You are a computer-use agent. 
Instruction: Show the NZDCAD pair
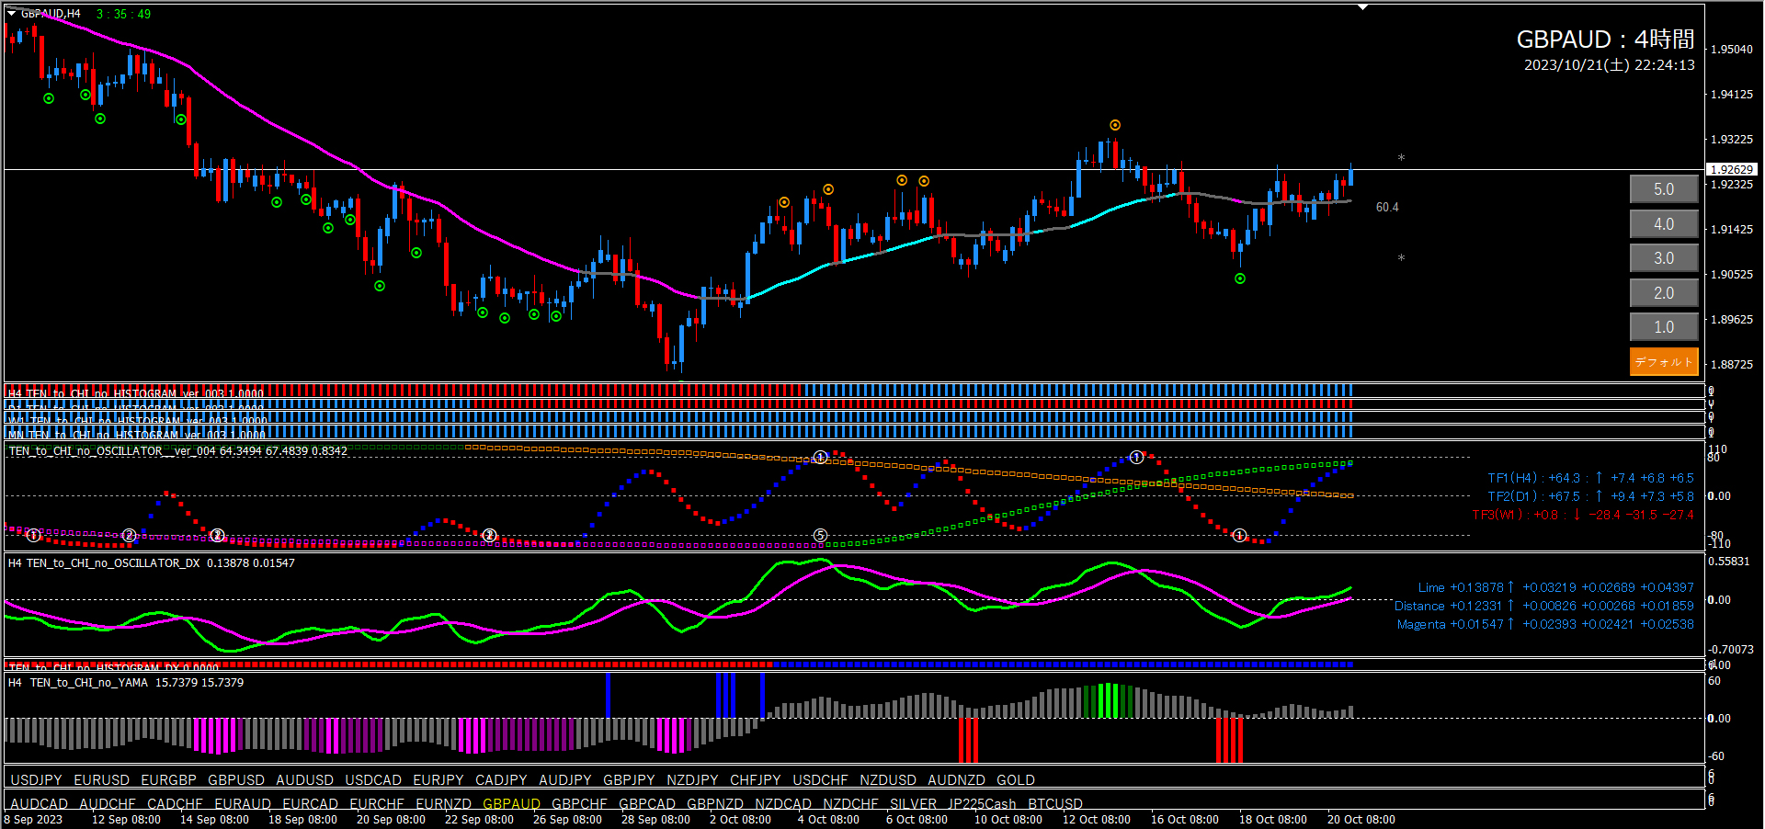tap(783, 804)
